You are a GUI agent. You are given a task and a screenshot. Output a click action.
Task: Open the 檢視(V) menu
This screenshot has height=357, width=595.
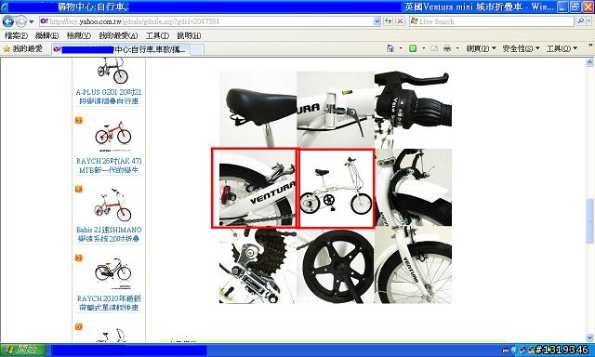tap(78, 35)
